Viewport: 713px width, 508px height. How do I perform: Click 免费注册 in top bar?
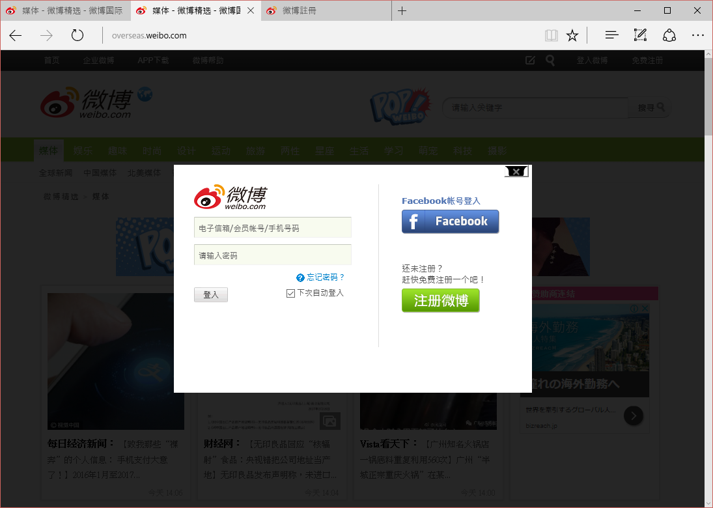[647, 60]
